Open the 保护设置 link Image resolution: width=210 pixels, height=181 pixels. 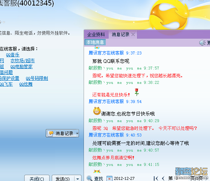(10, 78)
